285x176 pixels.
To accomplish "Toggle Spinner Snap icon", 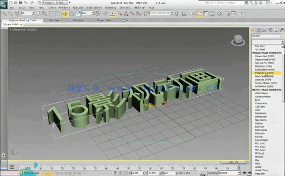I will click(139, 14).
